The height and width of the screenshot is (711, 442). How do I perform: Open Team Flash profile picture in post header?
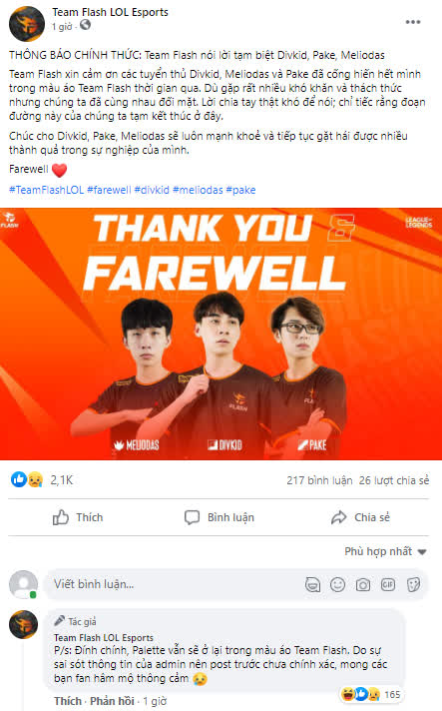pyautogui.click(x=27, y=24)
